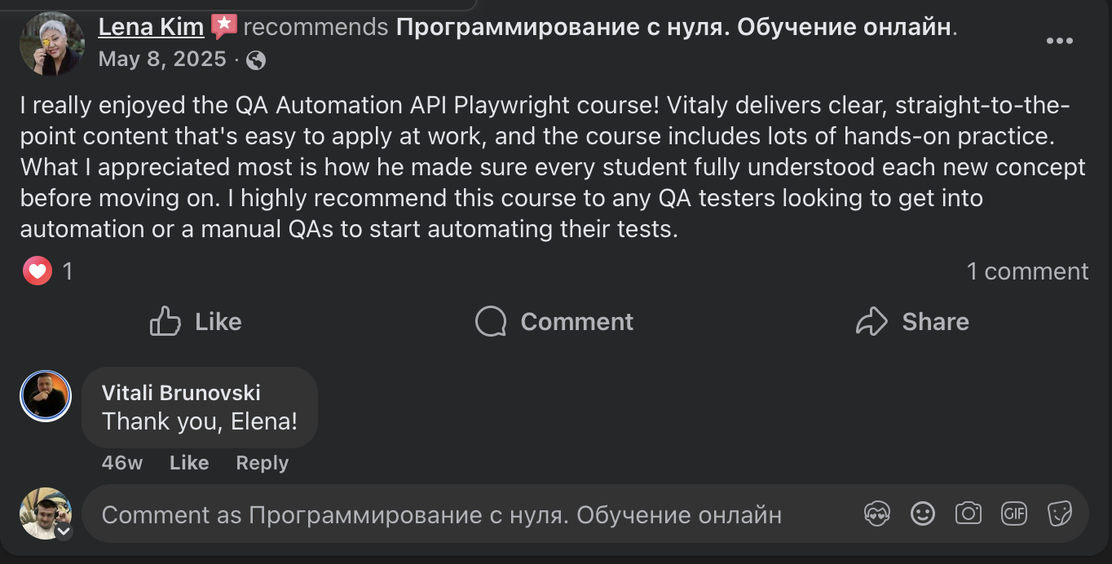Click the globe public audience icon
The width and height of the screenshot is (1112, 564).
256,60
